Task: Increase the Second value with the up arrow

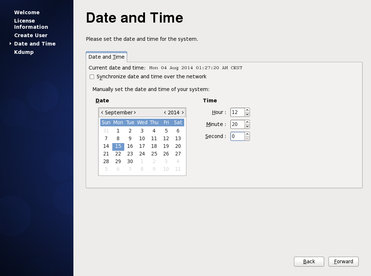Action: coord(247,134)
